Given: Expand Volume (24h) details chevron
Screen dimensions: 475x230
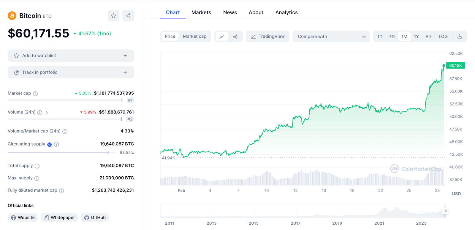Looking at the screenshot, I should 47,113.
